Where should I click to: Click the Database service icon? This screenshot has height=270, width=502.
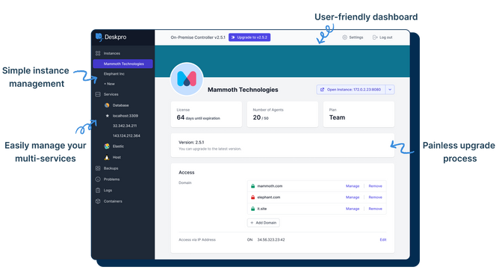(107, 105)
